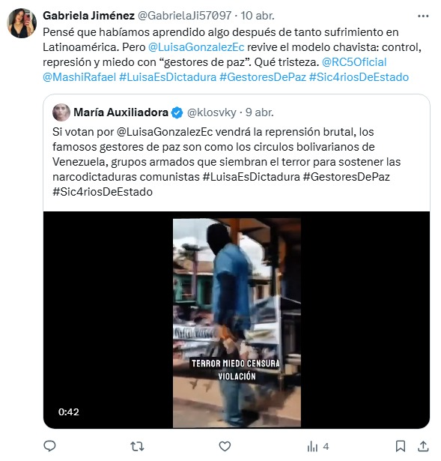This screenshot has height=461, width=441.
Task: Open the blue #LuisaEsDictadura hashtag
Action: (x=168, y=77)
